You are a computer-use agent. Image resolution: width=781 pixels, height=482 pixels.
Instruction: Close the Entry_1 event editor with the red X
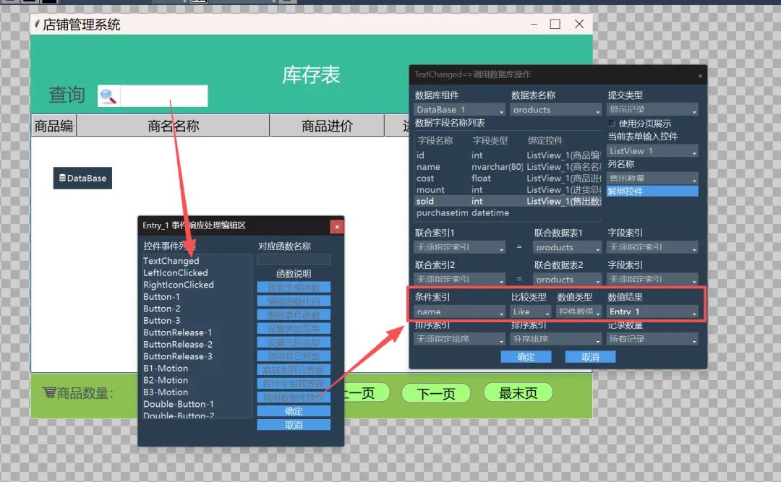coord(337,227)
